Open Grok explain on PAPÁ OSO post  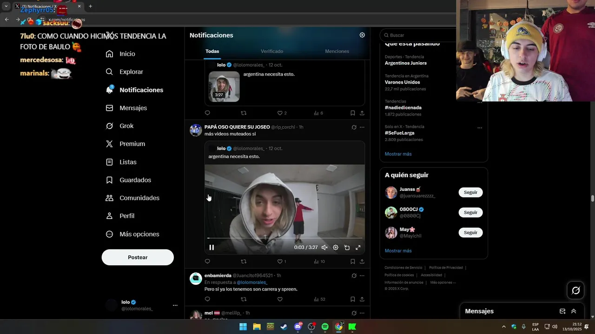[354, 127]
